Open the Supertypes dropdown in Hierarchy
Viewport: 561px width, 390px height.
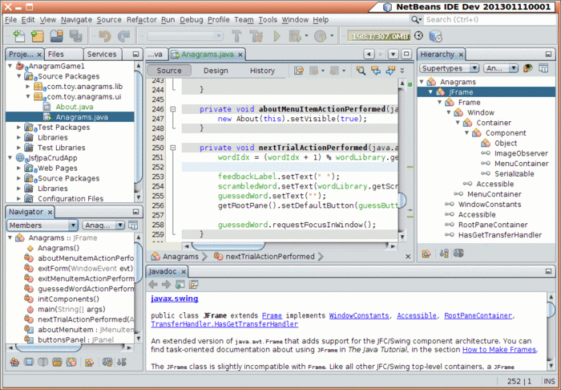[x=449, y=68]
